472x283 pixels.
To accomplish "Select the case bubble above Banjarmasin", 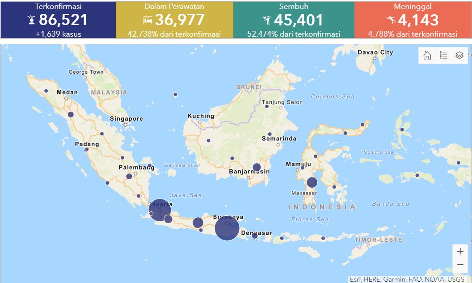I will coord(257,167).
